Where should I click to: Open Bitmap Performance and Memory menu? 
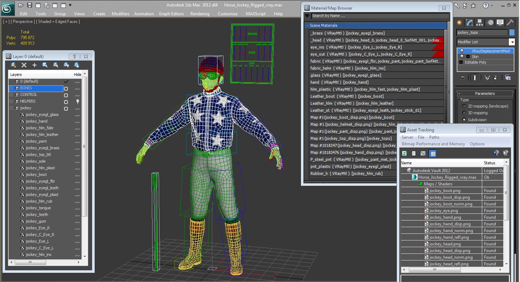(x=433, y=144)
